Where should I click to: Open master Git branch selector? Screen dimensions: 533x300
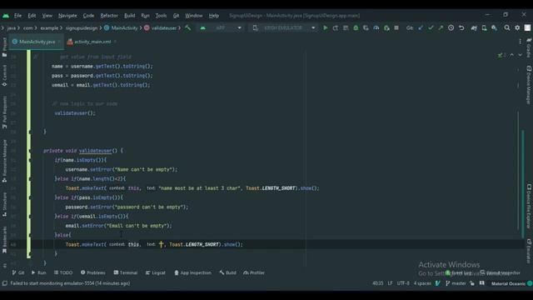coord(456,283)
